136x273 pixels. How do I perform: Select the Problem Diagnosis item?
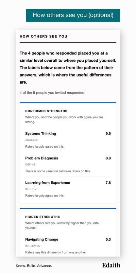click(68, 164)
